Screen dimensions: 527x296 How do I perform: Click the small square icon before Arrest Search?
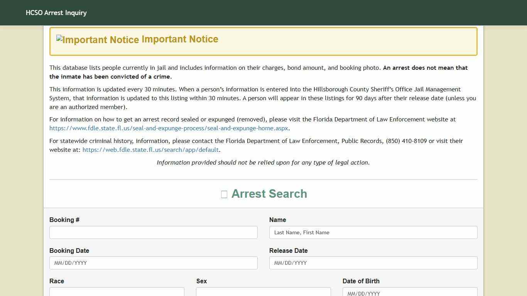click(224, 194)
